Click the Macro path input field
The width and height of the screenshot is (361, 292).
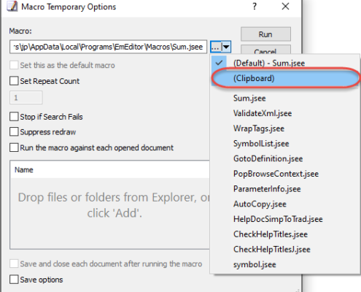(x=109, y=47)
